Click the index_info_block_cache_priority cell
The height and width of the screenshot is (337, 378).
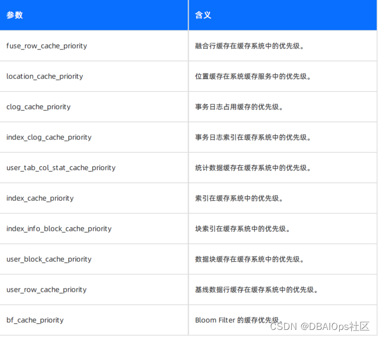[94, 228]
